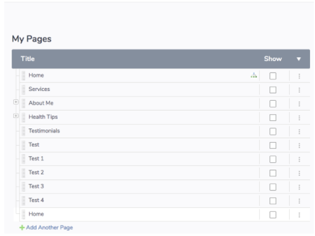Open three-dot options for Health Tips

point(299,117)
